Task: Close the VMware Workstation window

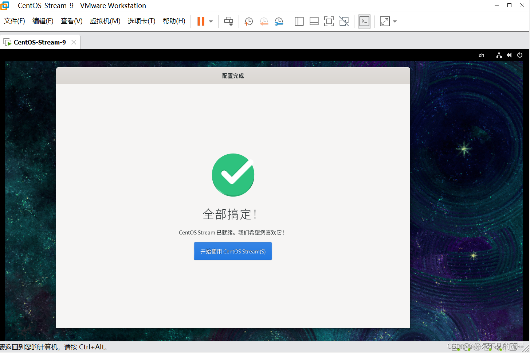Action: [522, 5]
